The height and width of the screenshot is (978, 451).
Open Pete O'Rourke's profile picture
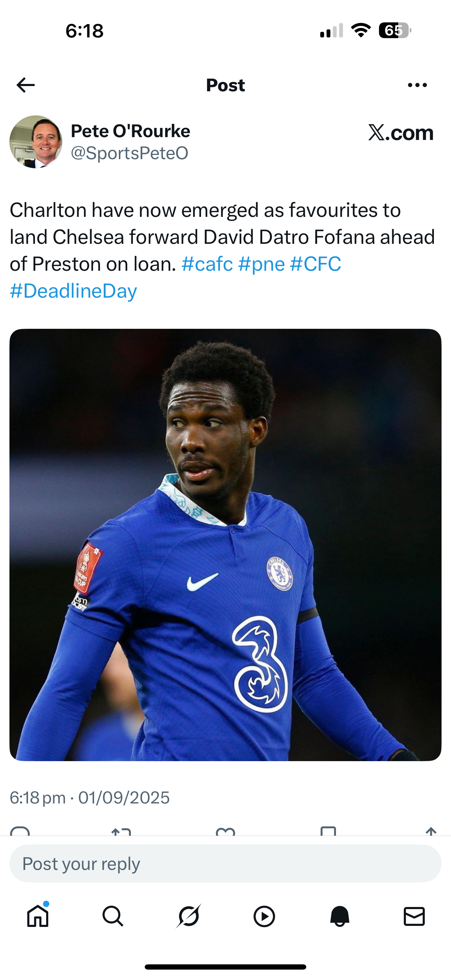pos(36,142)
